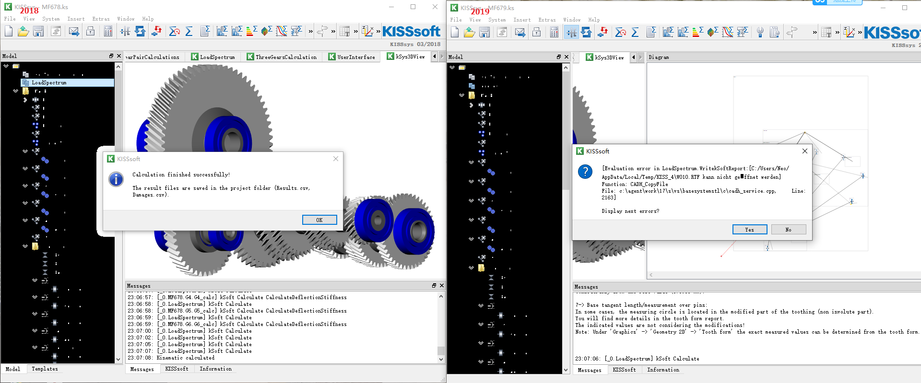This screenshot has width=921, height=383.
Task: Click Save disk icon in MF678 toolbar
Action: coord(39,32)
